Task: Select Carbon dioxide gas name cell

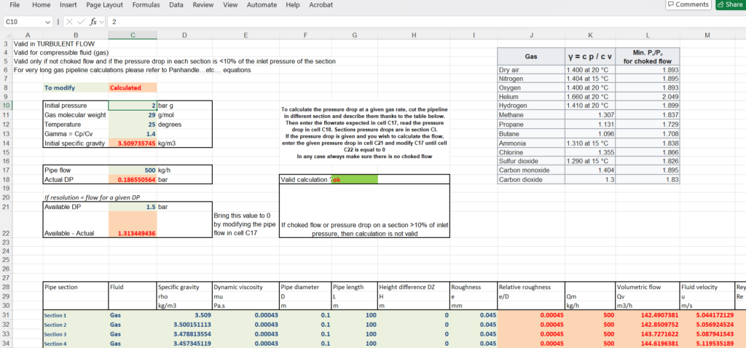Action: (531, 180)
